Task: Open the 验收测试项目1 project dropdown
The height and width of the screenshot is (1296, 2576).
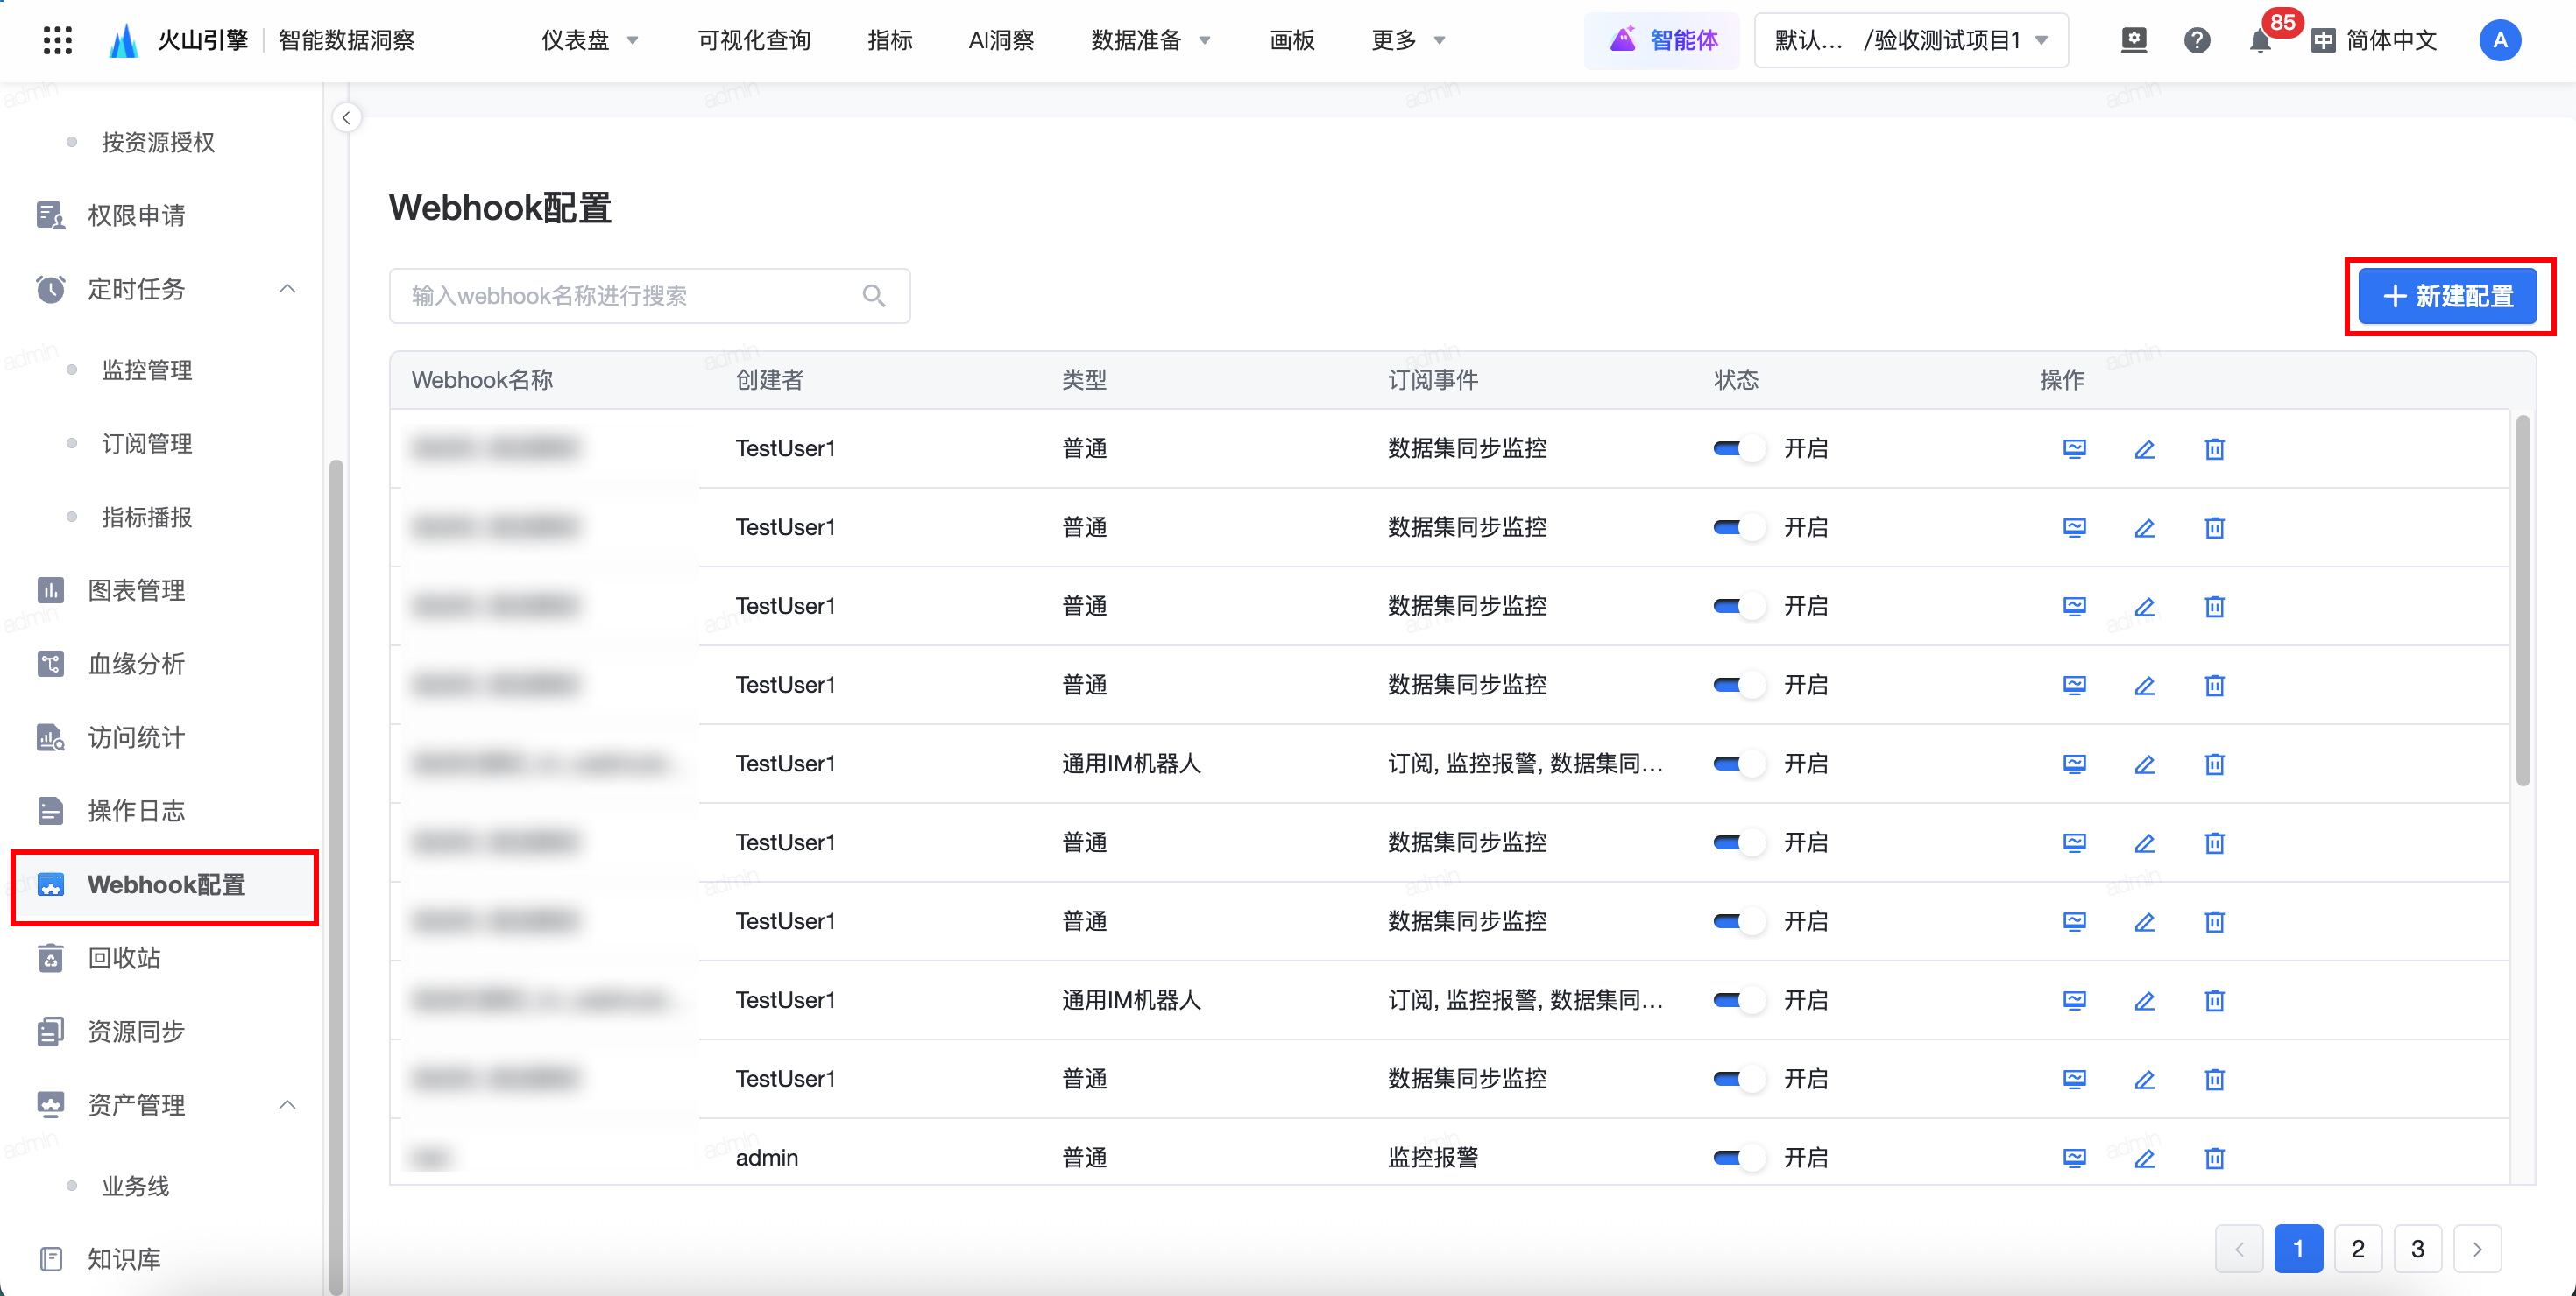Action: point(1911,41)
